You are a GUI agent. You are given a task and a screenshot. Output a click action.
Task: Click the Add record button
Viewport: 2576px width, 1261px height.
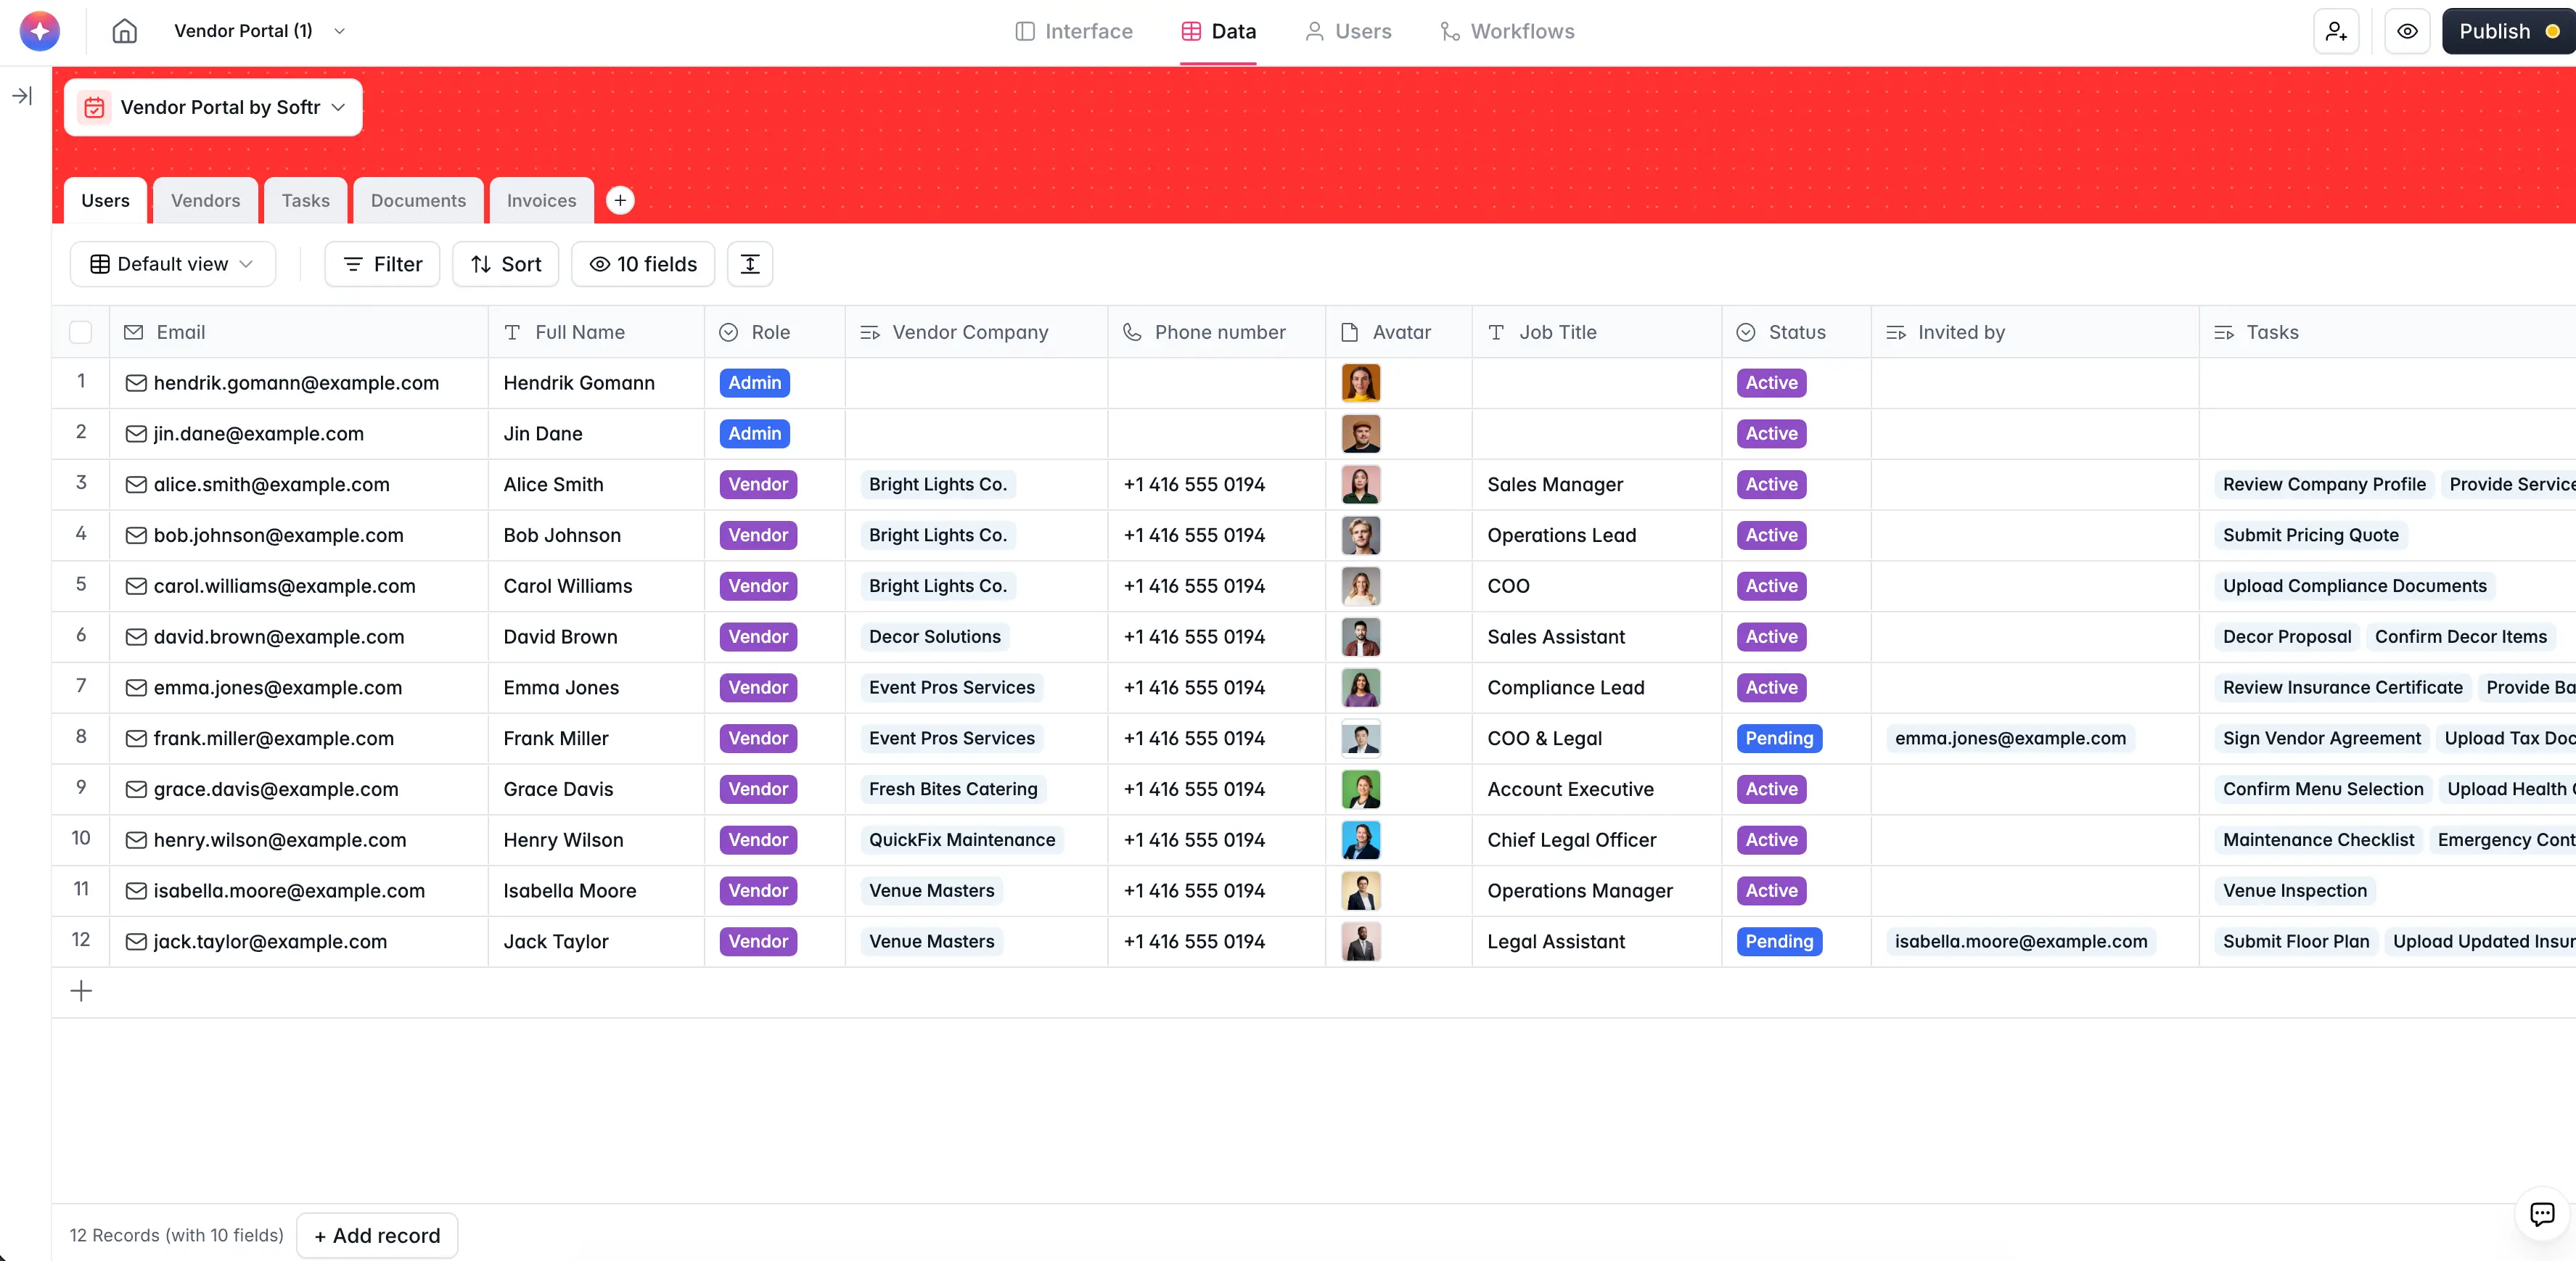coord(377,1235)
